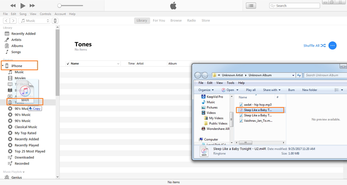Open the change view dropdown in Explorer
Image resolution: width=347 pixels, height=185 pixels.
pyautogui.click(x=342, y=90)
